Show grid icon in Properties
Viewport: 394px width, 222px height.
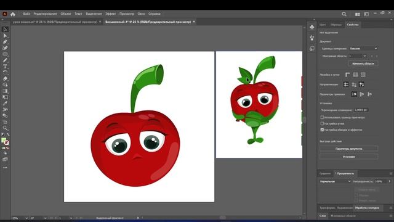click(x=355, y=75)
